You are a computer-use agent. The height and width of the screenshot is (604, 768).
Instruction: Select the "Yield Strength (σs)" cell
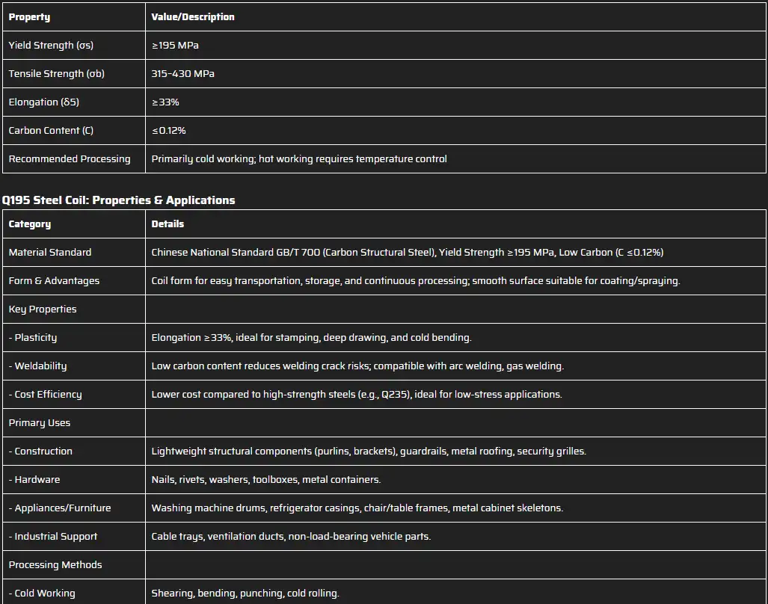pos(51,45)
